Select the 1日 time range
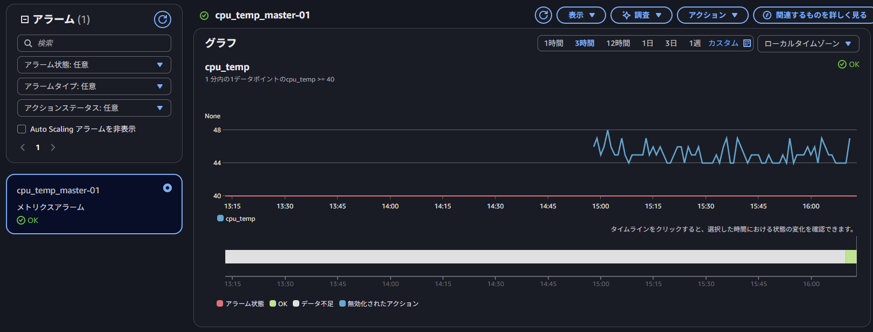Image resolution: width=873 pixels, height=332 pixels. point(648,43)
